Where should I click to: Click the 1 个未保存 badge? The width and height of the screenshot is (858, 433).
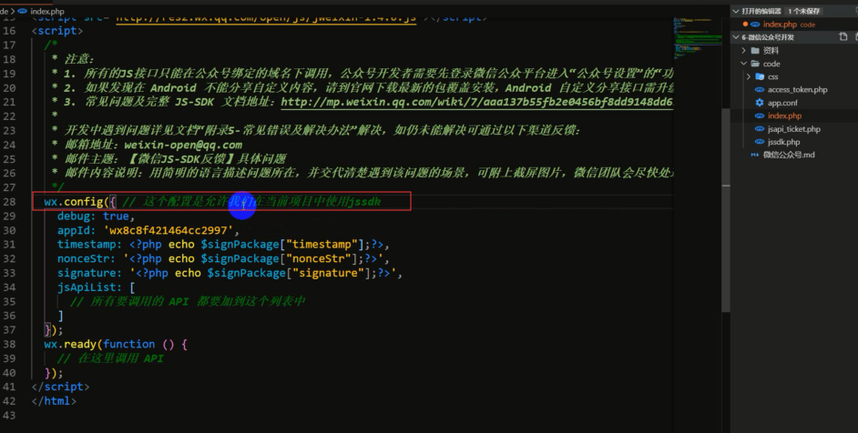804,11
